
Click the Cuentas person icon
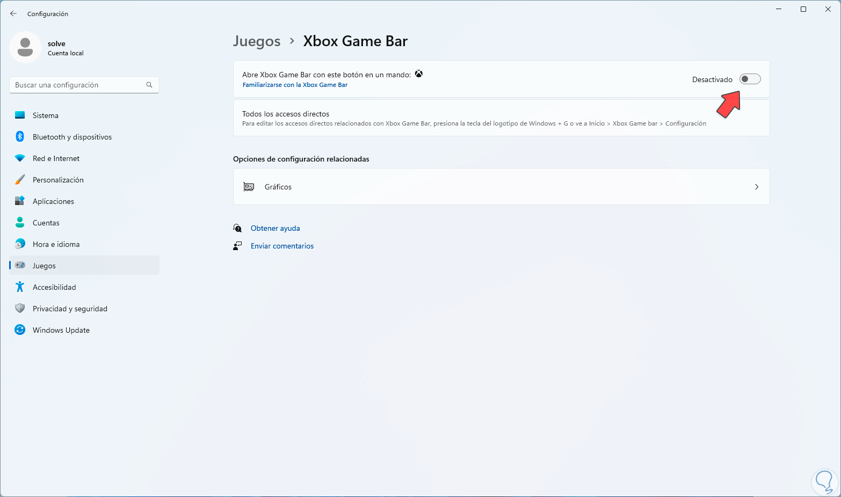[x=20, y=223]
